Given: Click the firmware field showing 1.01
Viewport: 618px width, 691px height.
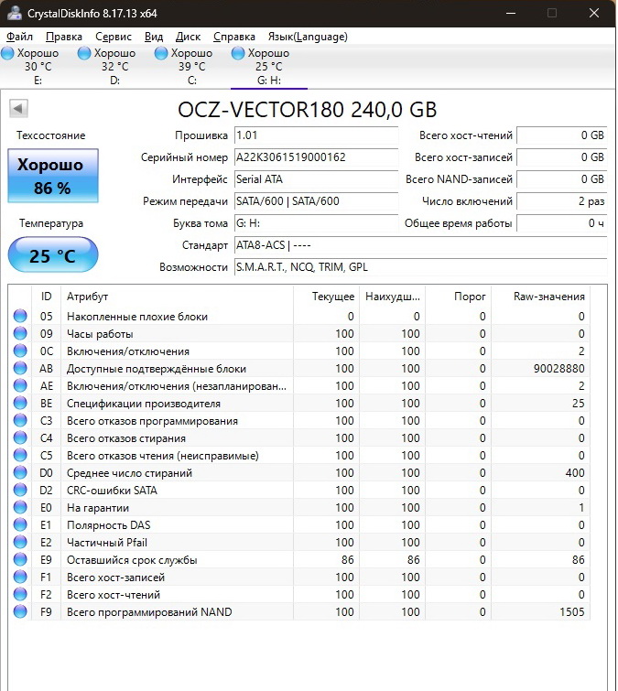Looking at the screenshot, I should [316, 135].
